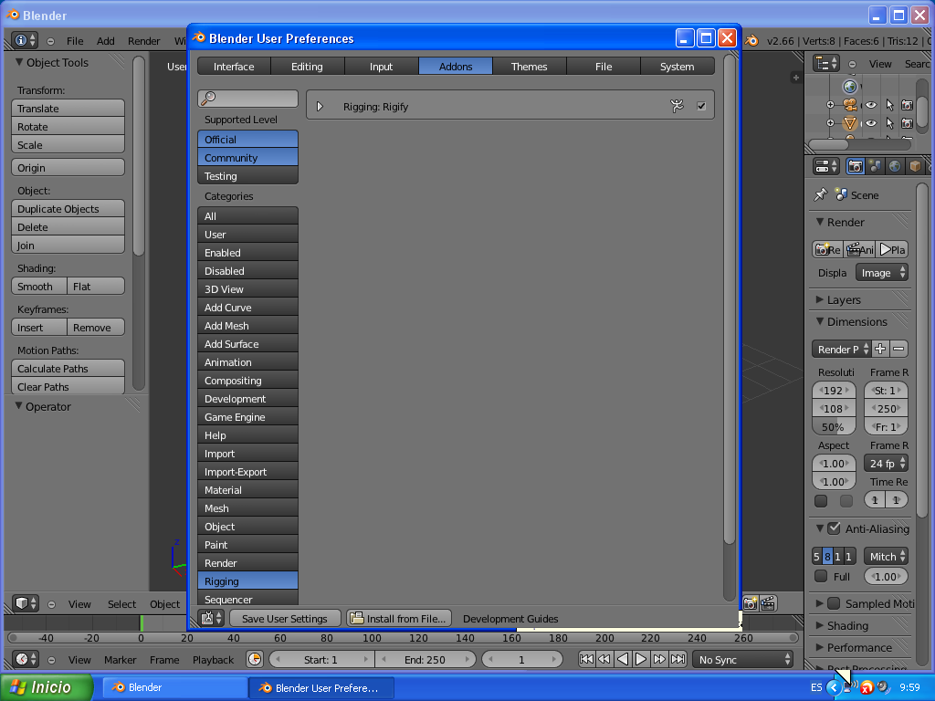Switch to the Editing preferences tab
This screenshot has width=935, height=701.
click(x=307, y=66)
